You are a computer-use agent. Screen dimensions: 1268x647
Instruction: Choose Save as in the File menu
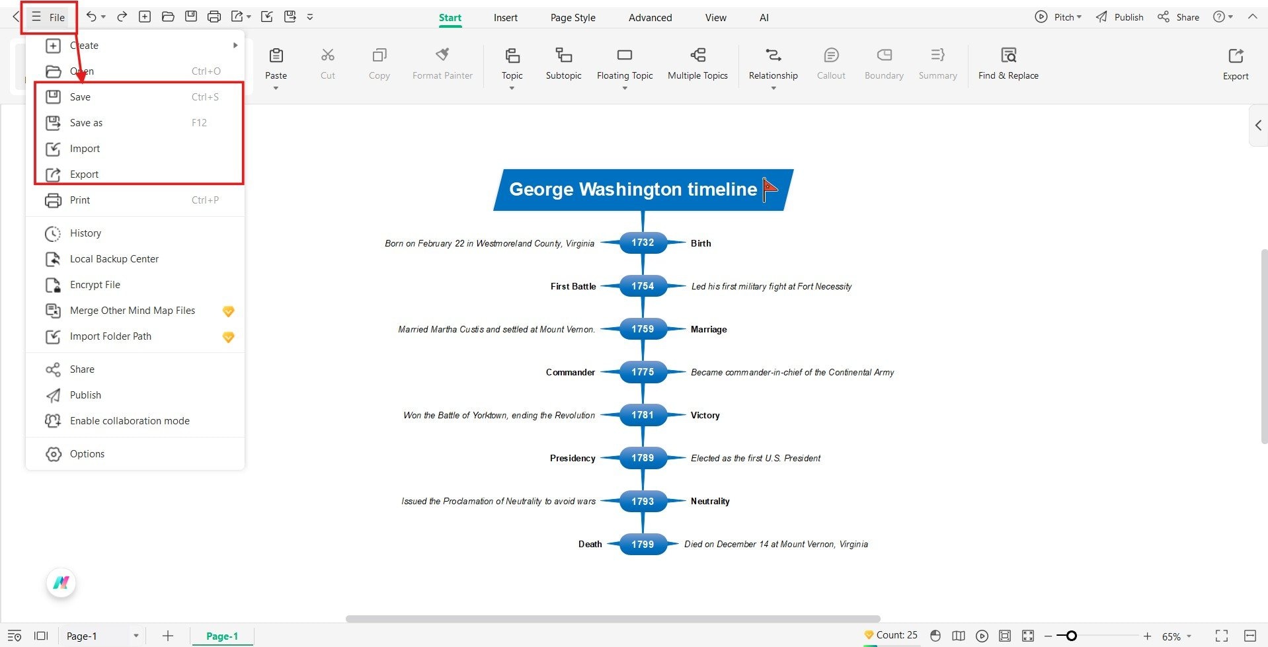(x=135, y=123)
